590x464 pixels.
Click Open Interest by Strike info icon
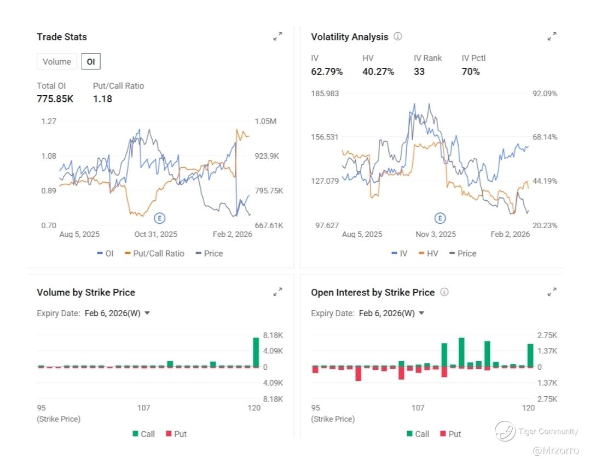[x=444, y=292]
